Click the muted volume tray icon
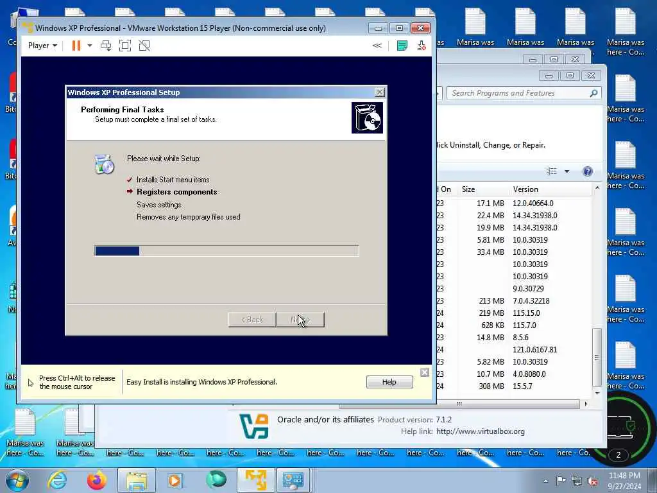This screenshot has height=493, width=657. click(x=593, y=481)
